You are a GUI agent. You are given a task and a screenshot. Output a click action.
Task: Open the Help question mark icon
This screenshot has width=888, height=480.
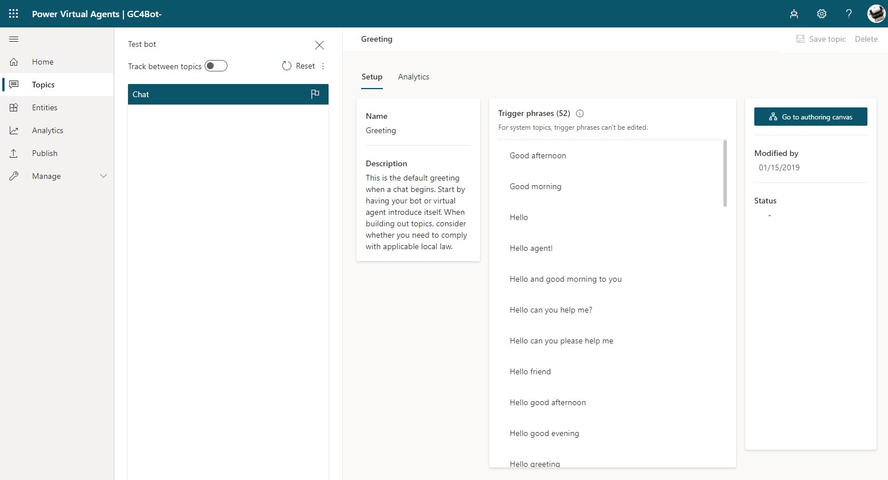(849, 14)
